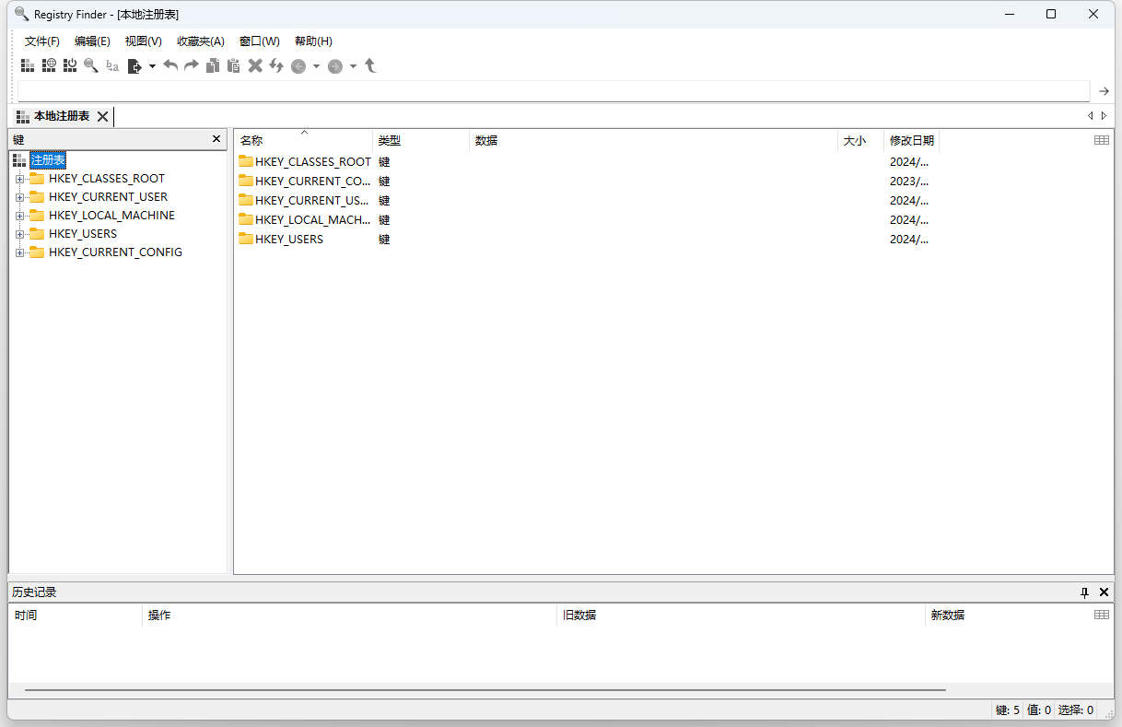The width and height of the screenshot is (1122, 727).
Task: Sort list by 数据 column header
Action: tap(654, 141)
